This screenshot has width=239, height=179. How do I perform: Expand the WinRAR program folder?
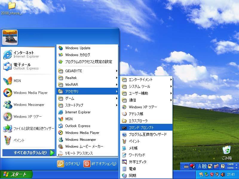[87, 85]
